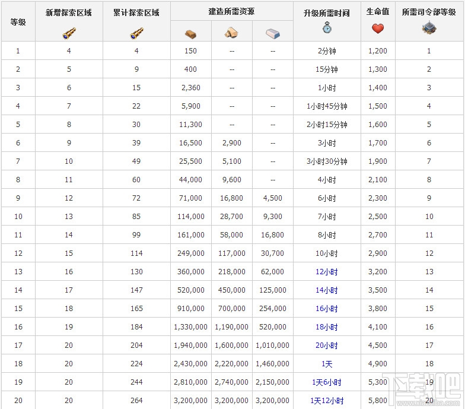Screen dimensions: 465x409
Task: Select the 4,900 health value cell
Action: click(x=378, y=363)
